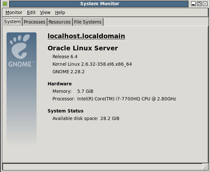The height and width of the screenshot is (172, 210).
Task: Select the System tab
Action: [12, 22]
